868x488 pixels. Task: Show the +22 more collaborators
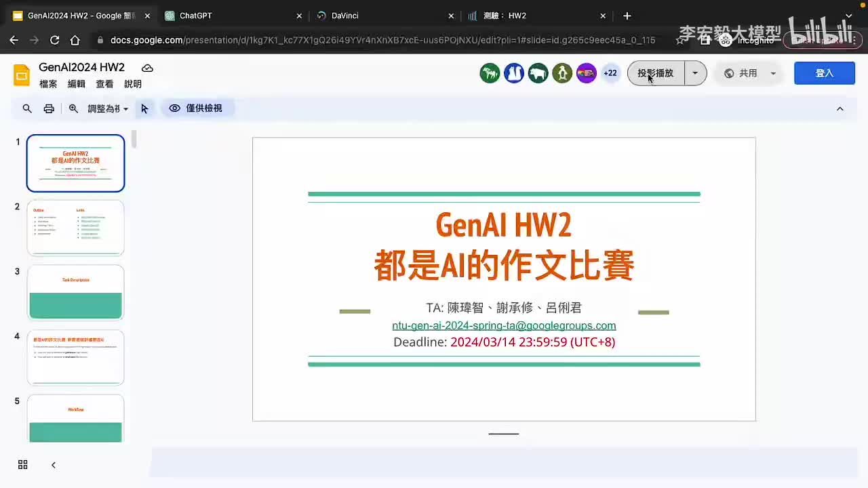coord(610,73)
